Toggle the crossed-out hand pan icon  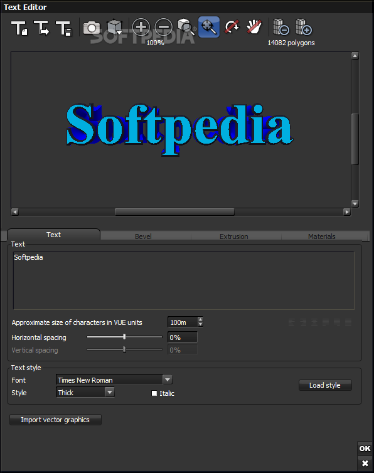tap(254, 27)
